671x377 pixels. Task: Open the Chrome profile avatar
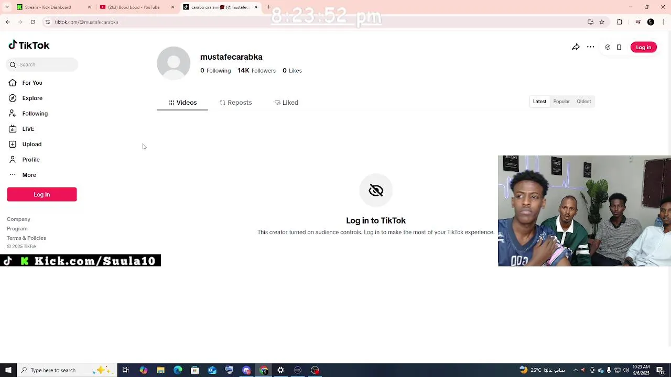point(651,22)
